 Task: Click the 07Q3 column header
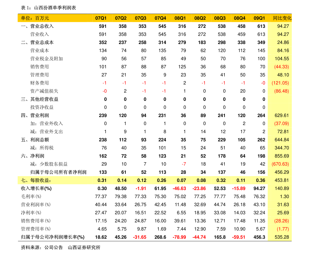point(141,18)
